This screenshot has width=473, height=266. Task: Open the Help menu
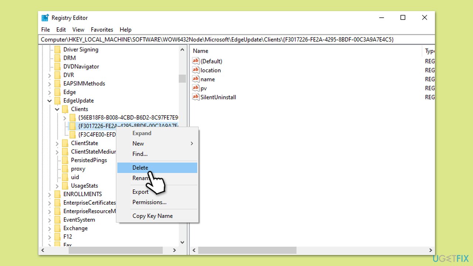[126, 30]
